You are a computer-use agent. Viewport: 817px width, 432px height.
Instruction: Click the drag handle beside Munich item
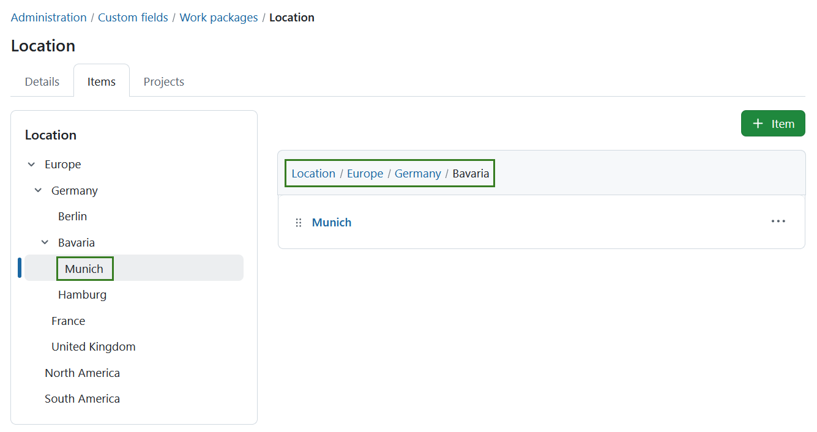(299, 223)
